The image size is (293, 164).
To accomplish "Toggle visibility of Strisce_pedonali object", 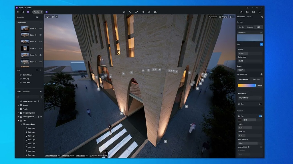I will click(x=41, y=117).
